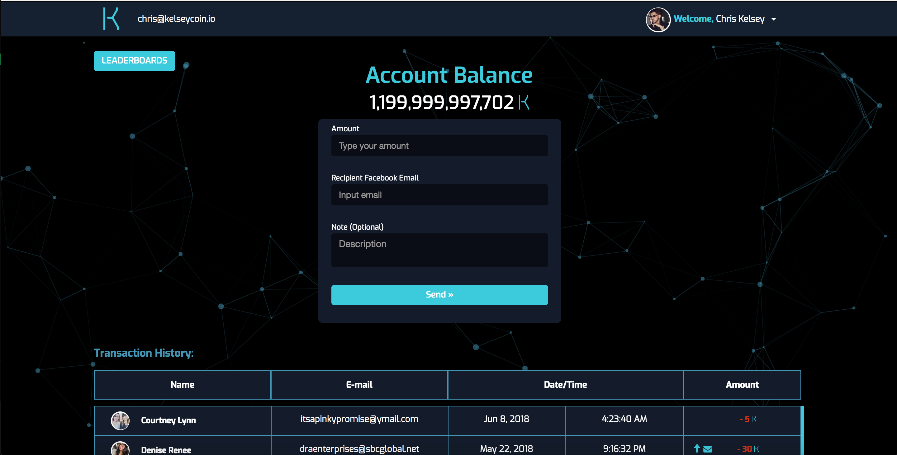
Task: Click the K symbol after the -30 amount
Action: pyautogui.click(x=757, y=449)
